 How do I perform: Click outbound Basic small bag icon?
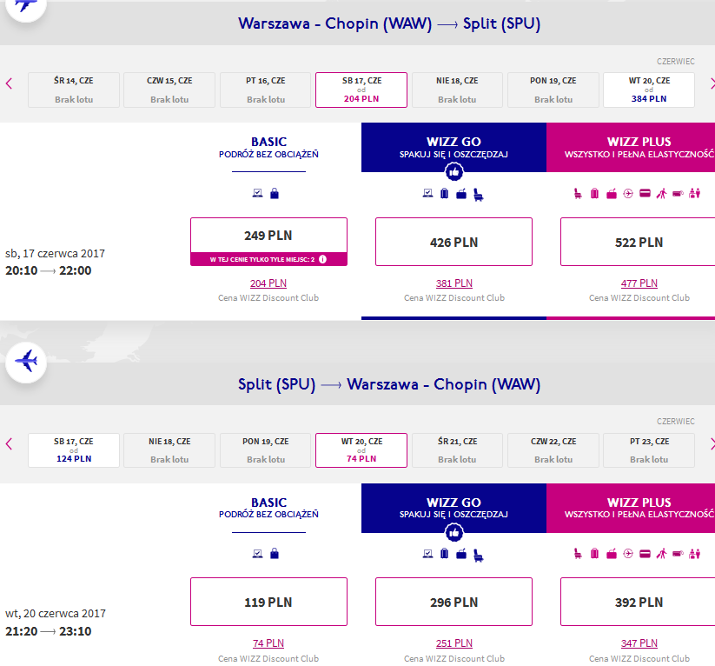(275, 194)
